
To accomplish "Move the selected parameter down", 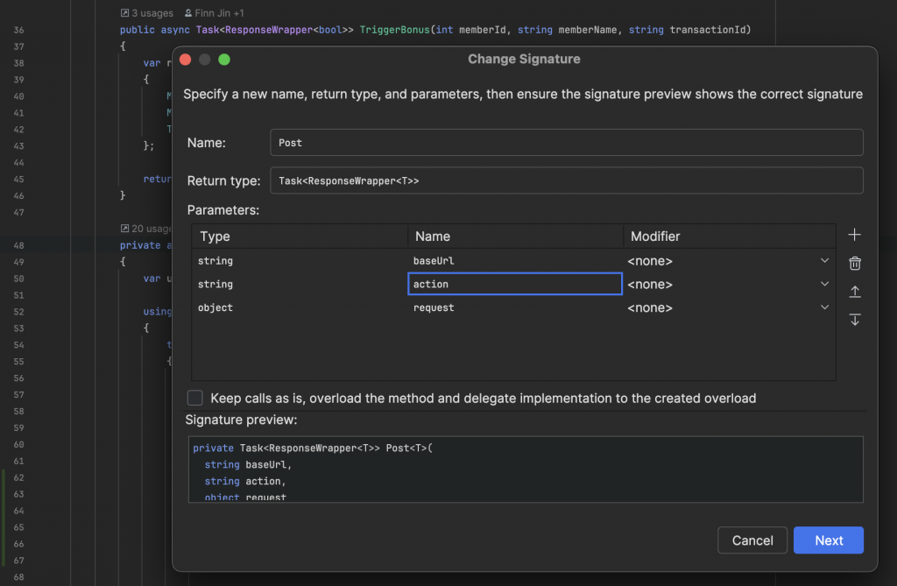I will click(x=855, y=320).
